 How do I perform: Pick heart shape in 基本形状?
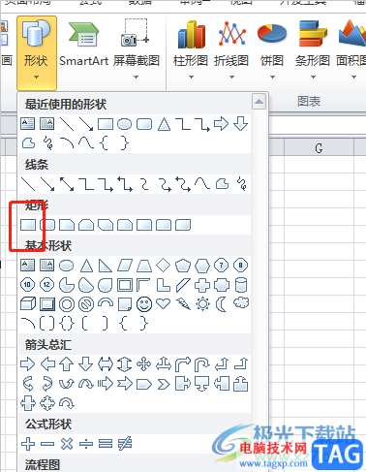(x=163, y=303)
